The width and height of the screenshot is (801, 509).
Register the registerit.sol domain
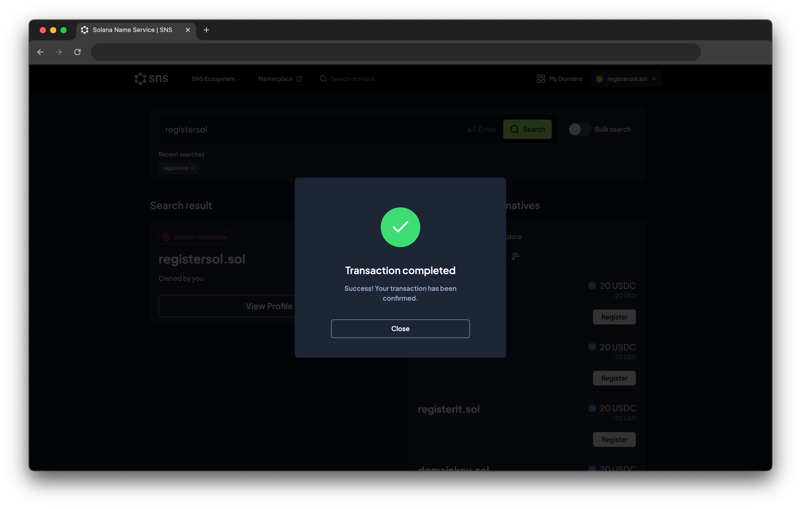pyautogui.click(x=614, y=439)
